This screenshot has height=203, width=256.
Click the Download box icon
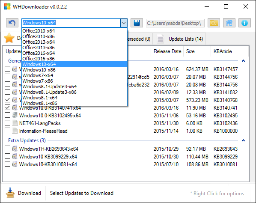[x=10, y=193]
